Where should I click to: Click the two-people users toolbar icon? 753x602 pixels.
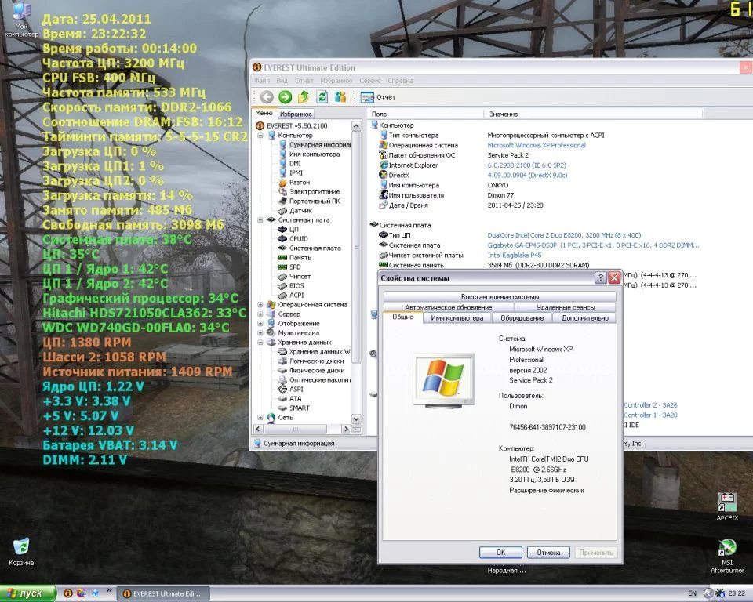pos(340,97)
